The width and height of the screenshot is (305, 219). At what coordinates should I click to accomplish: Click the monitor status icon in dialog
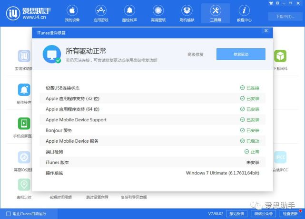pos(52,54)
